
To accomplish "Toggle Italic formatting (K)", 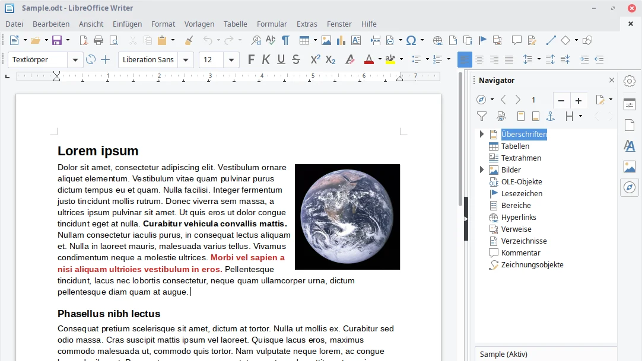I will click(266, 60).
